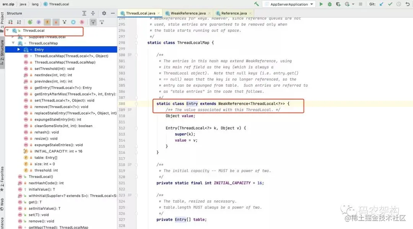Close the Reference.java tab
413x229 pixels.
pos(250,13)
